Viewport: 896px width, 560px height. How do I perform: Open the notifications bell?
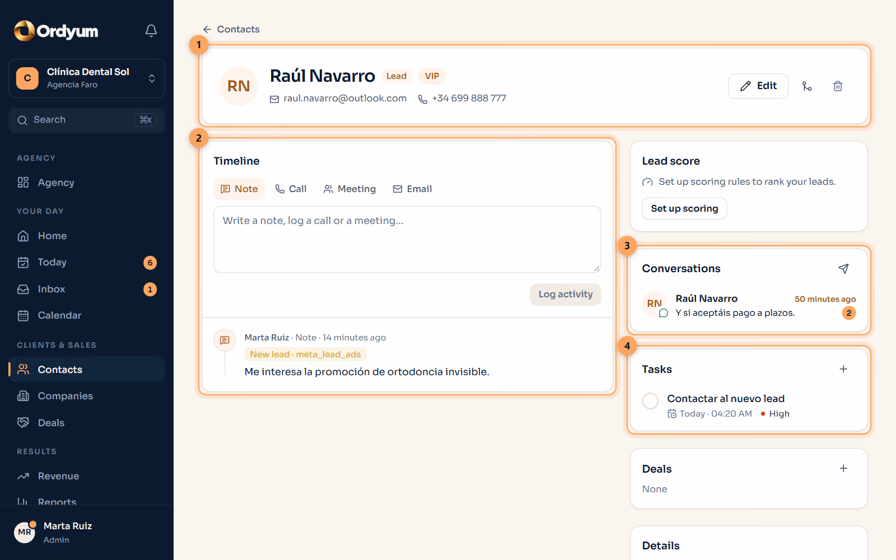coord(151,31)
